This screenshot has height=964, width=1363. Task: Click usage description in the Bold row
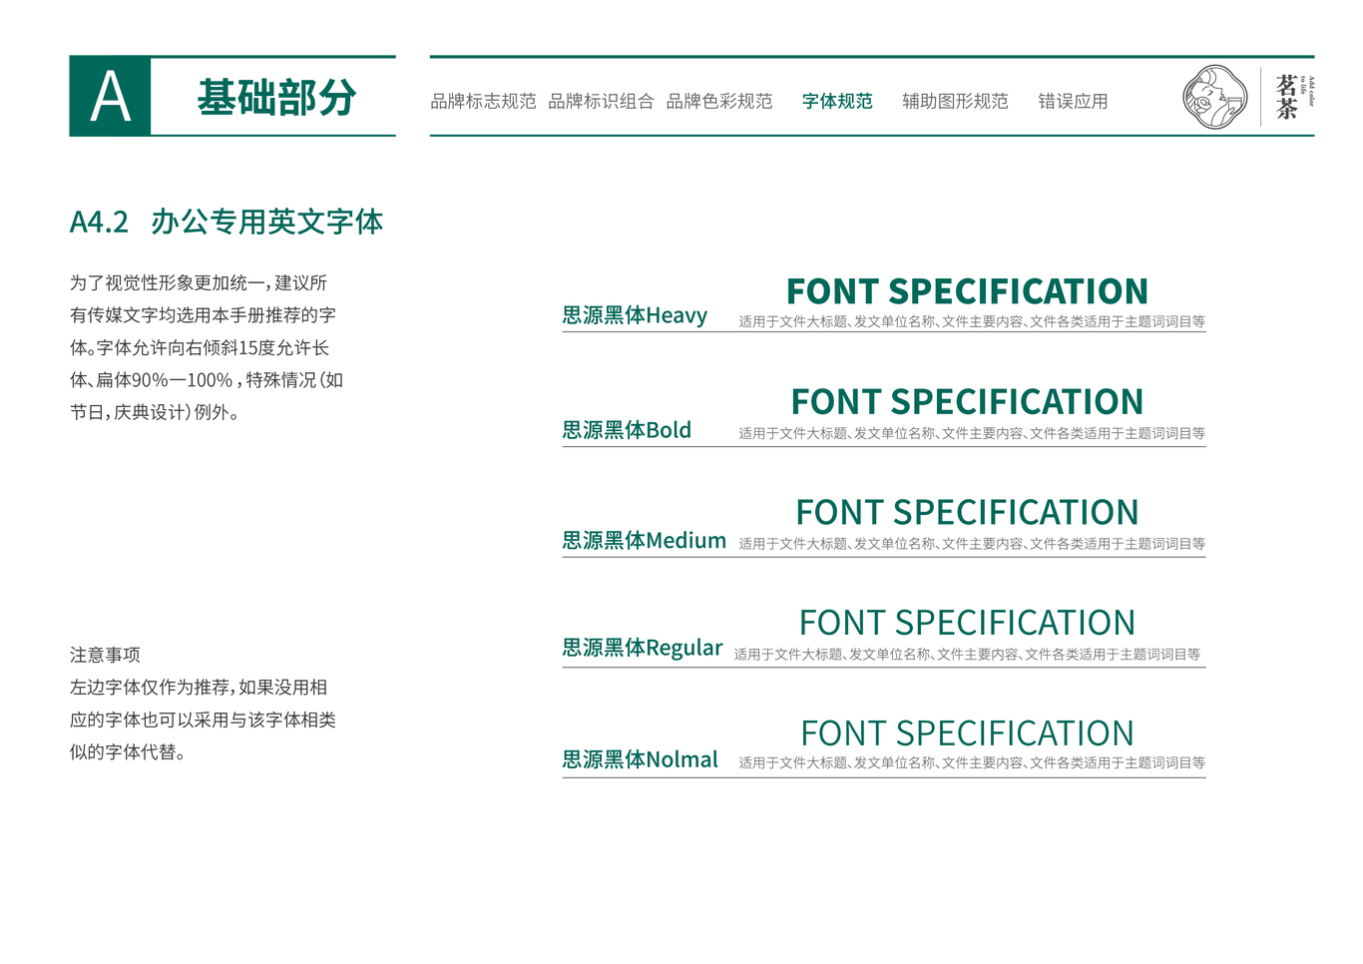972,433
